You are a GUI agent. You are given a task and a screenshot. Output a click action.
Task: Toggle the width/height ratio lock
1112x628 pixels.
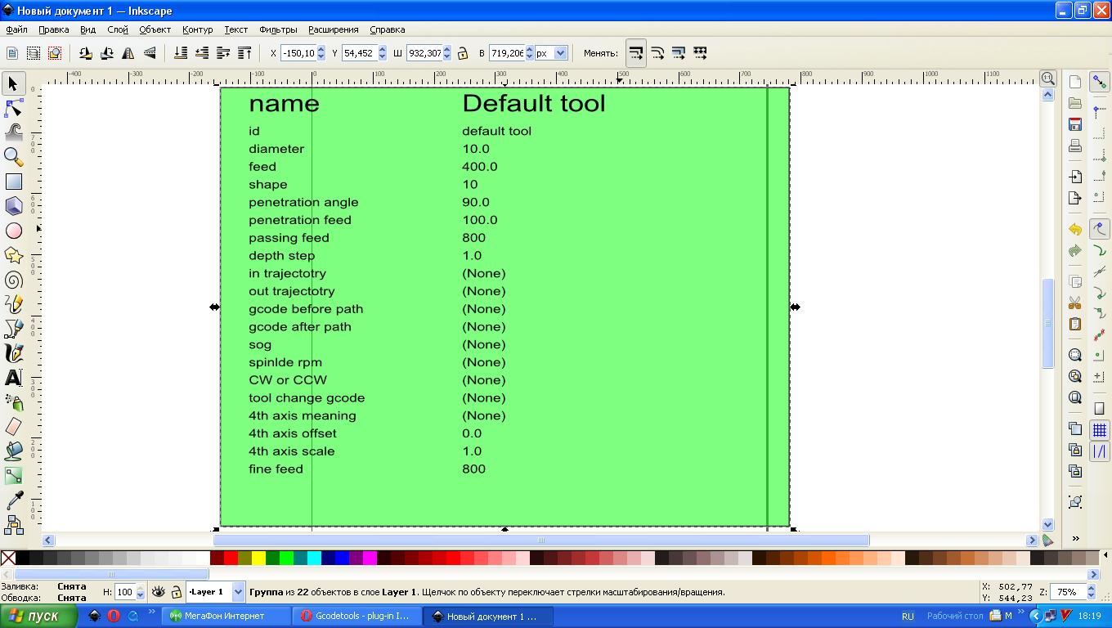pos(463,53)
